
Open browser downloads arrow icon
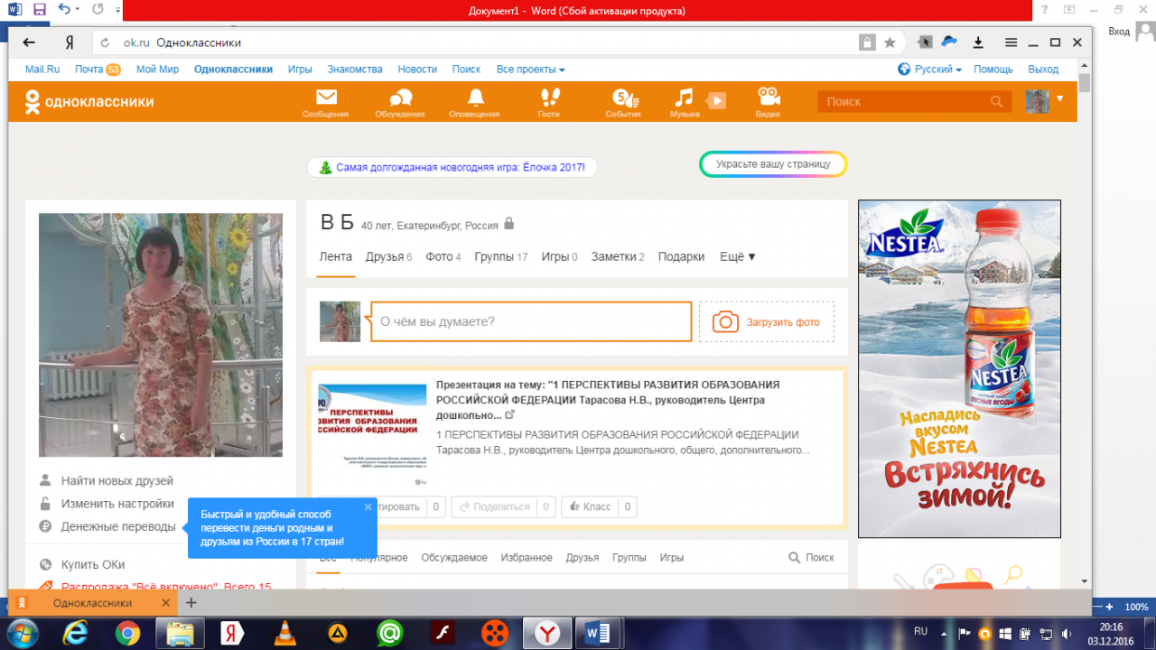click(978, 42)
